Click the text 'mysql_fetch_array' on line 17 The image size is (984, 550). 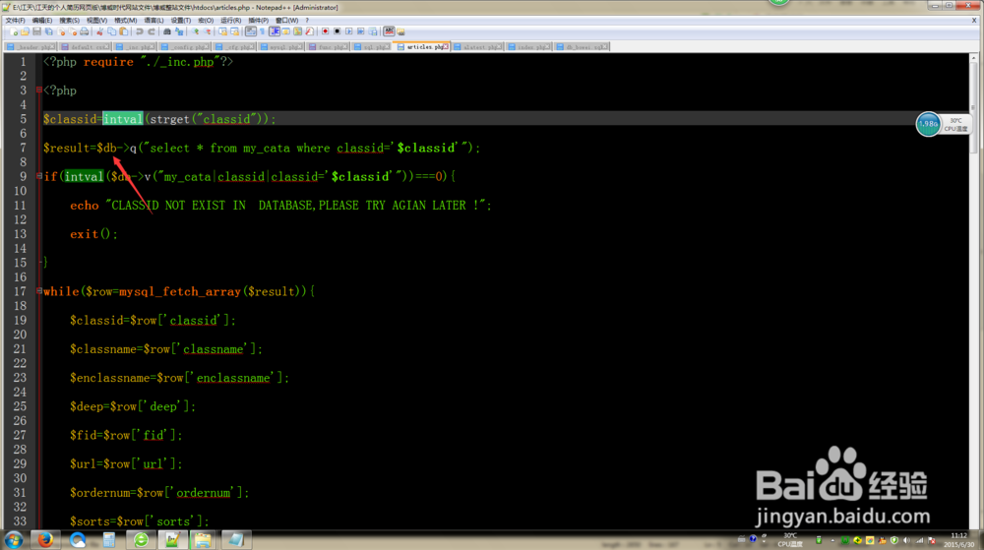[180, 291]
